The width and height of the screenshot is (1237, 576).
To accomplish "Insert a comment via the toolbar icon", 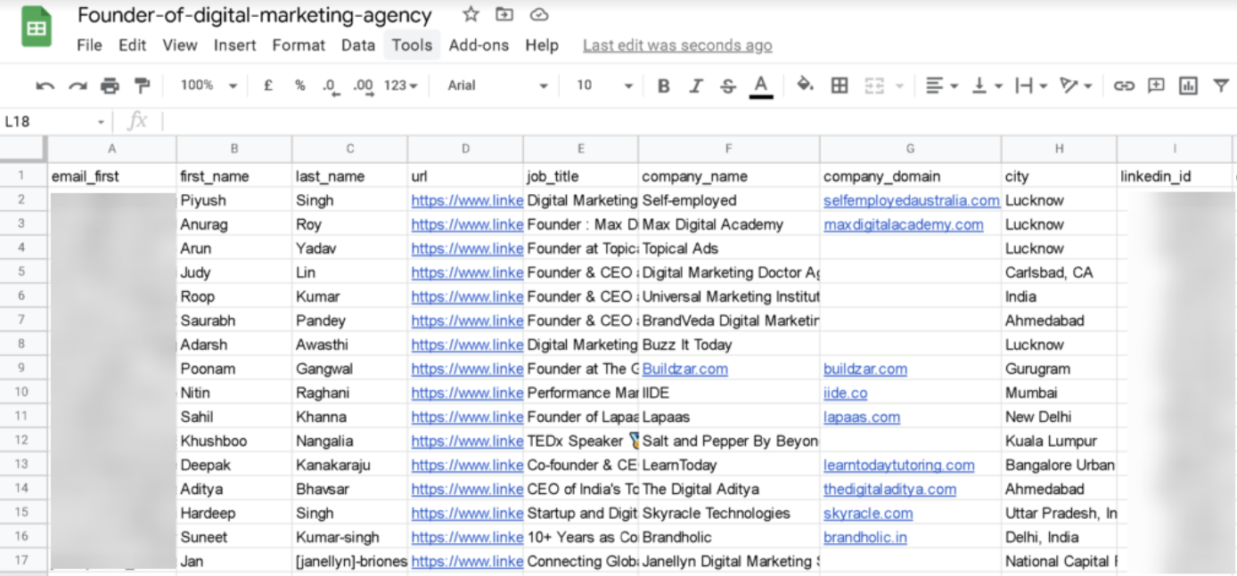I will (x=1158, y=85).
